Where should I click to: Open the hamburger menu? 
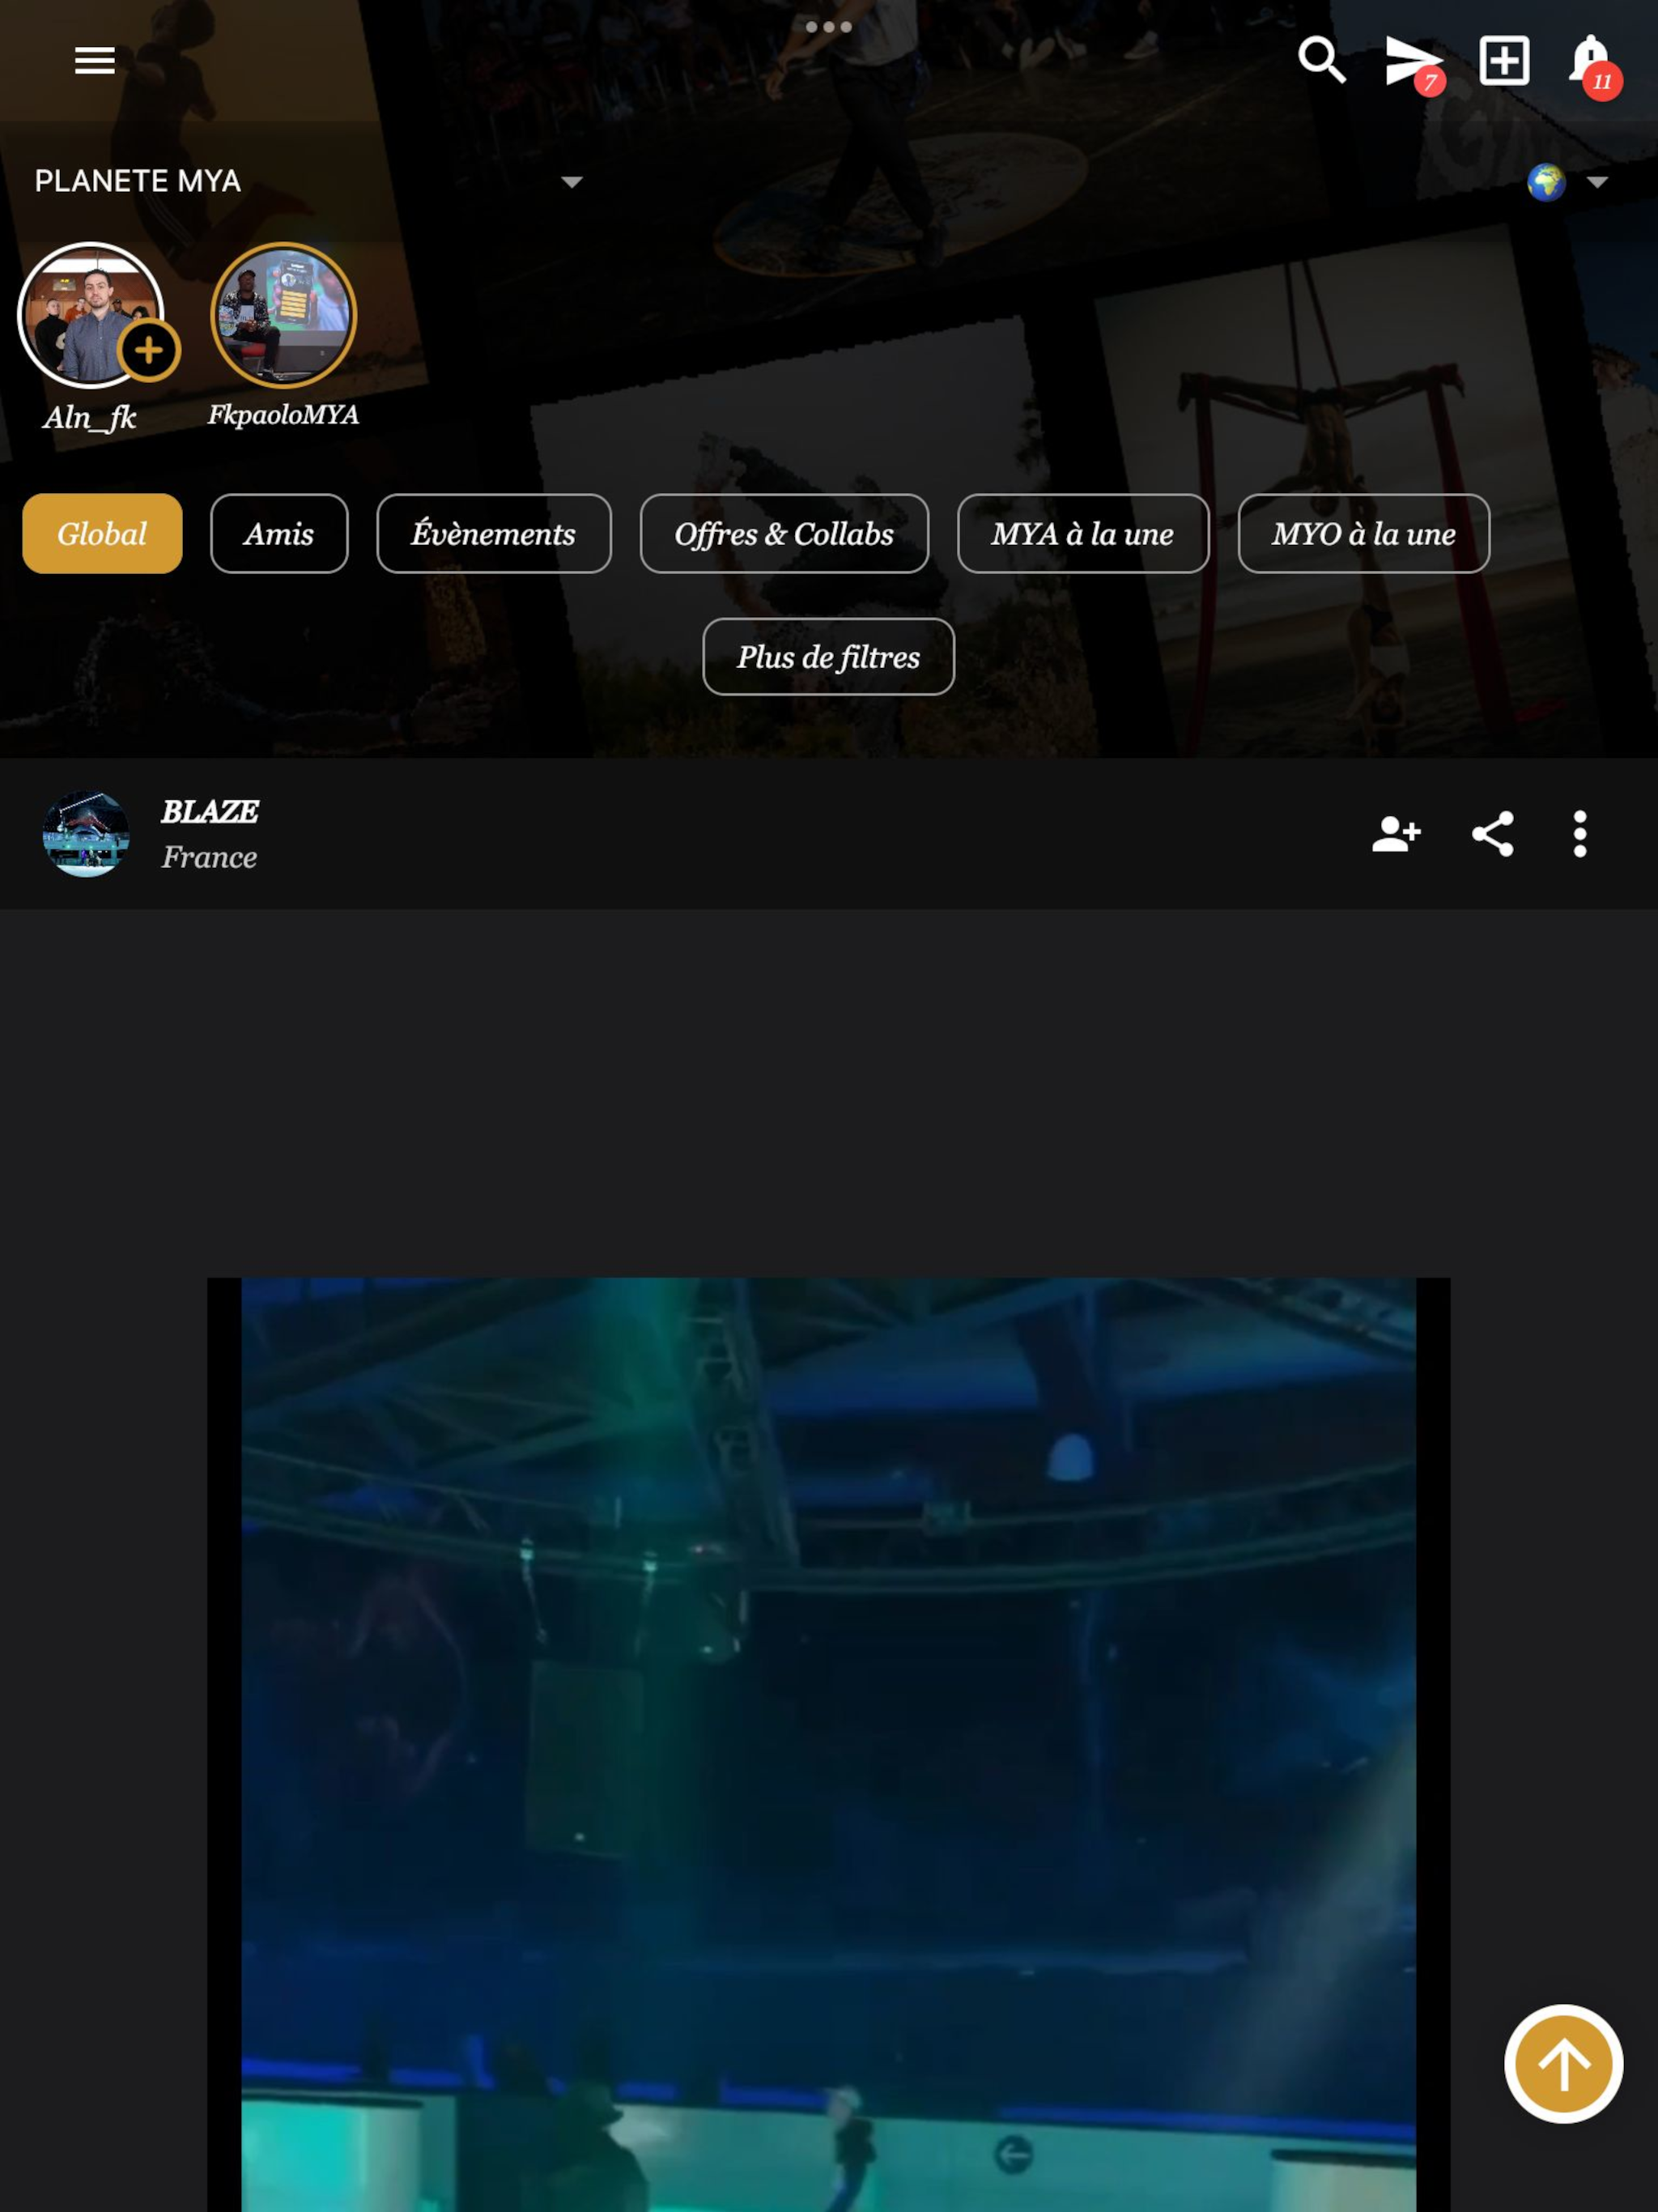click(x=95, y=61)
